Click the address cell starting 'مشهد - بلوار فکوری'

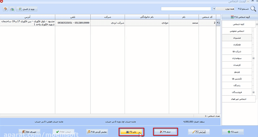point(28,23)
